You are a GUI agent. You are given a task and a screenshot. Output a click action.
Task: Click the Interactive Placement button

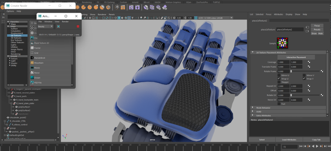click(x=296, y=57)
